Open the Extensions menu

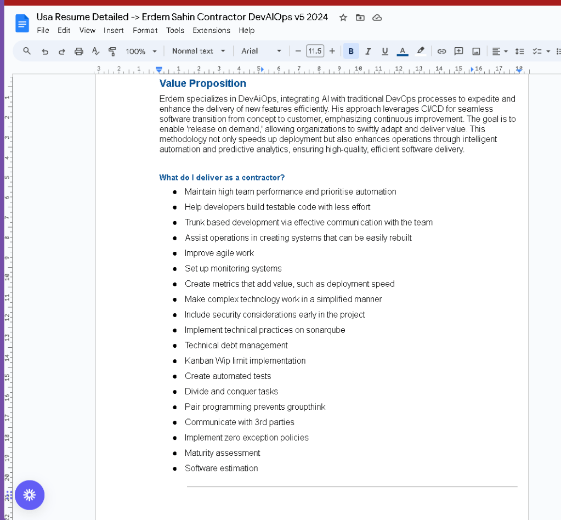pyautogui.click(x=212, y=30)
